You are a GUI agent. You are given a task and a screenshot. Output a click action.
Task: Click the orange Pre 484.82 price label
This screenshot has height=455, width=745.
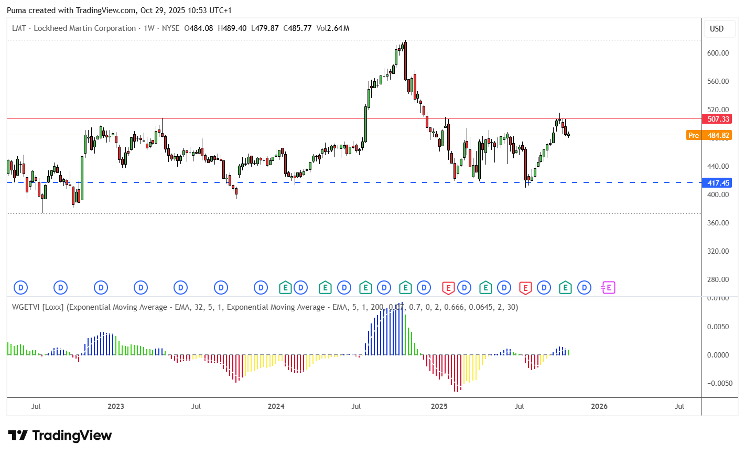pos(709,135)
